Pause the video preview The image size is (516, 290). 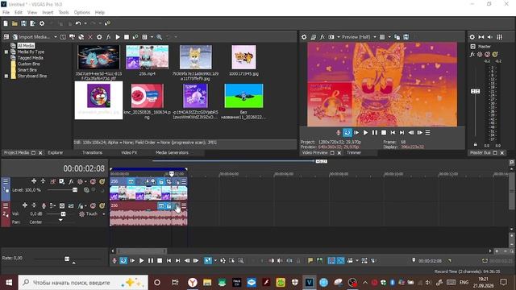(374, 132)
